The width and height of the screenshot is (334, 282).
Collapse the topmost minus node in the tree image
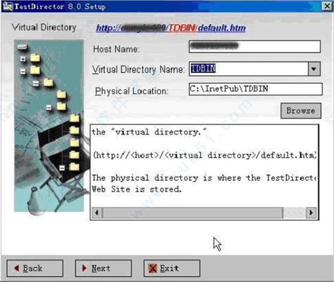pos(23,71)
